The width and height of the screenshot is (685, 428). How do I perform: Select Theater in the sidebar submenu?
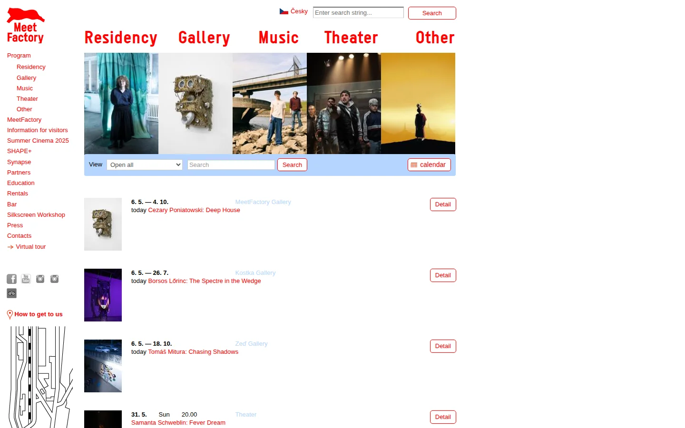coord(27,99)
